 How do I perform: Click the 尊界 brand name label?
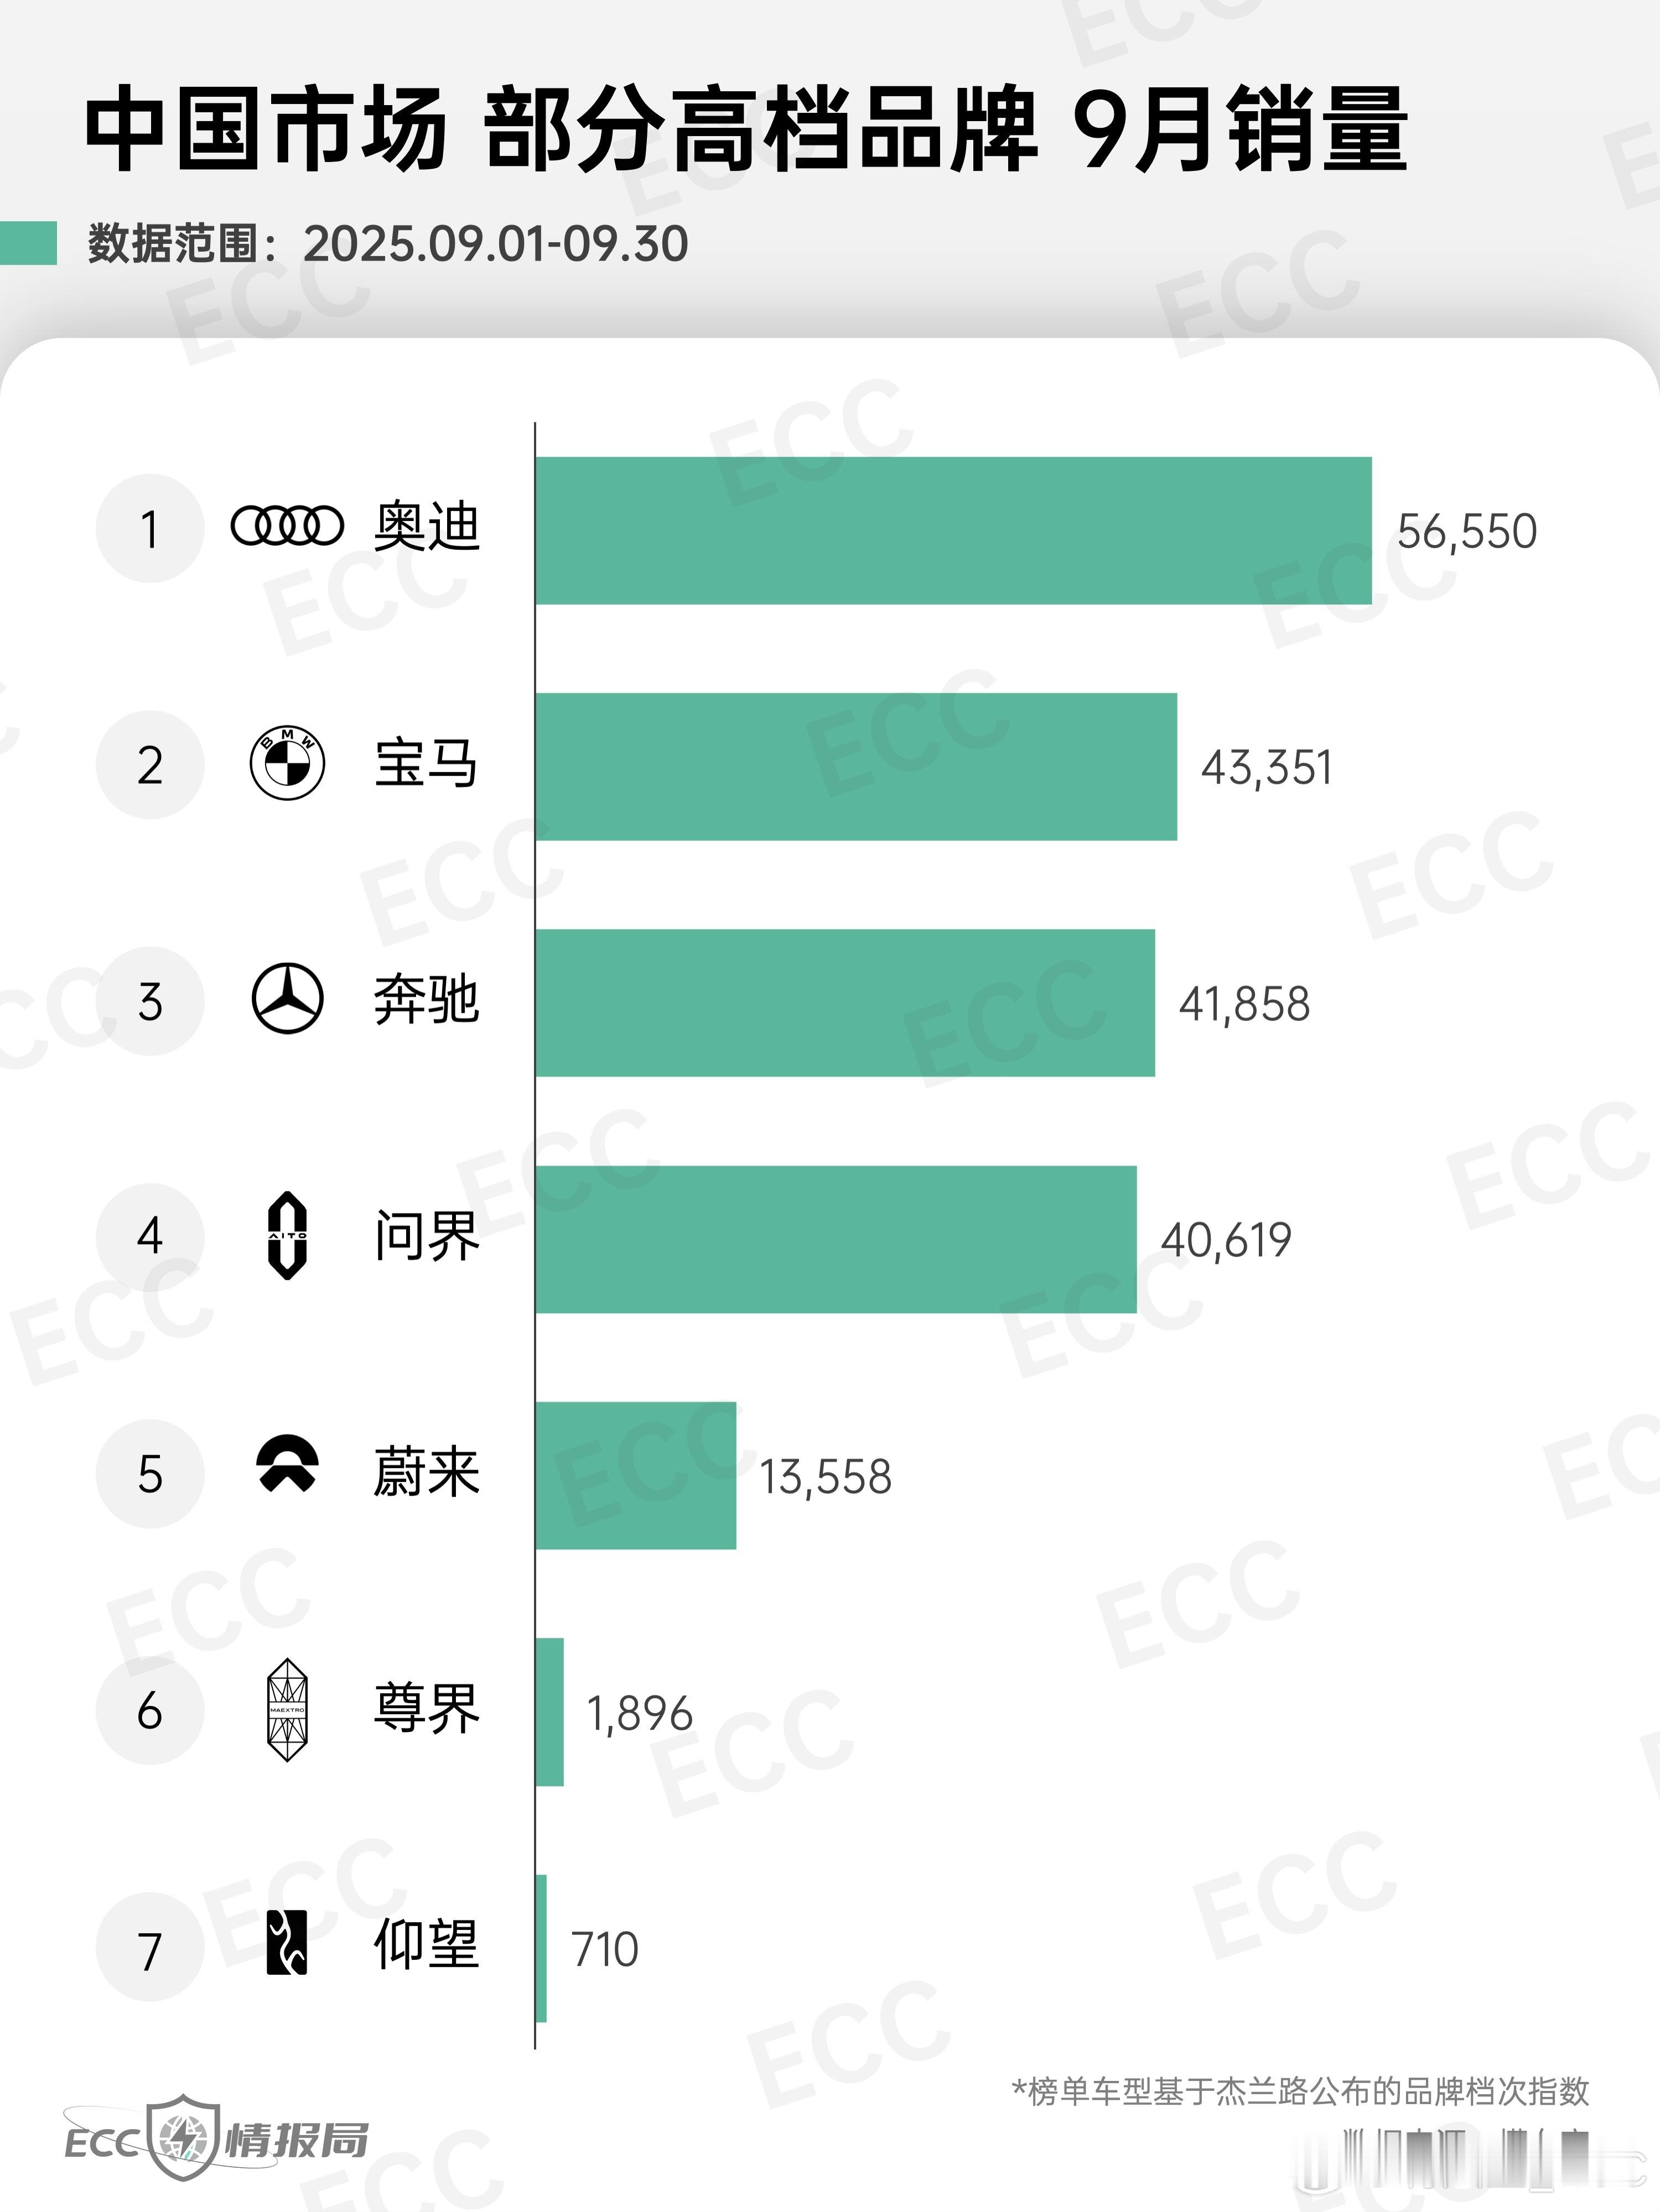(x=426, y=1709)
